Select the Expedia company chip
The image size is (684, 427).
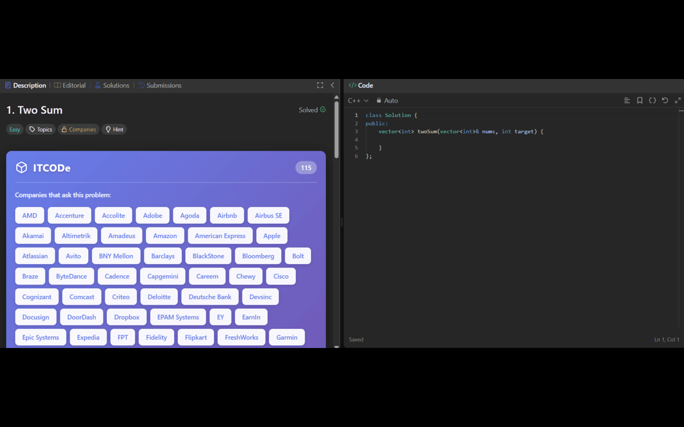(88, 337)
